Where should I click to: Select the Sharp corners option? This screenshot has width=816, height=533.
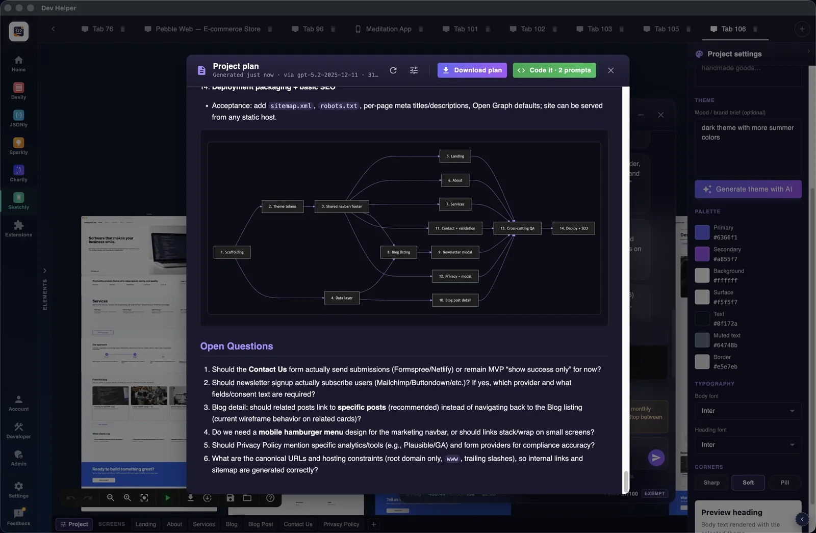pos(711,483)
